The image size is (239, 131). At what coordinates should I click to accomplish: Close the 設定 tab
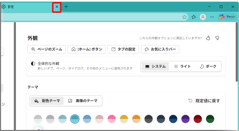tap(57, 7)
